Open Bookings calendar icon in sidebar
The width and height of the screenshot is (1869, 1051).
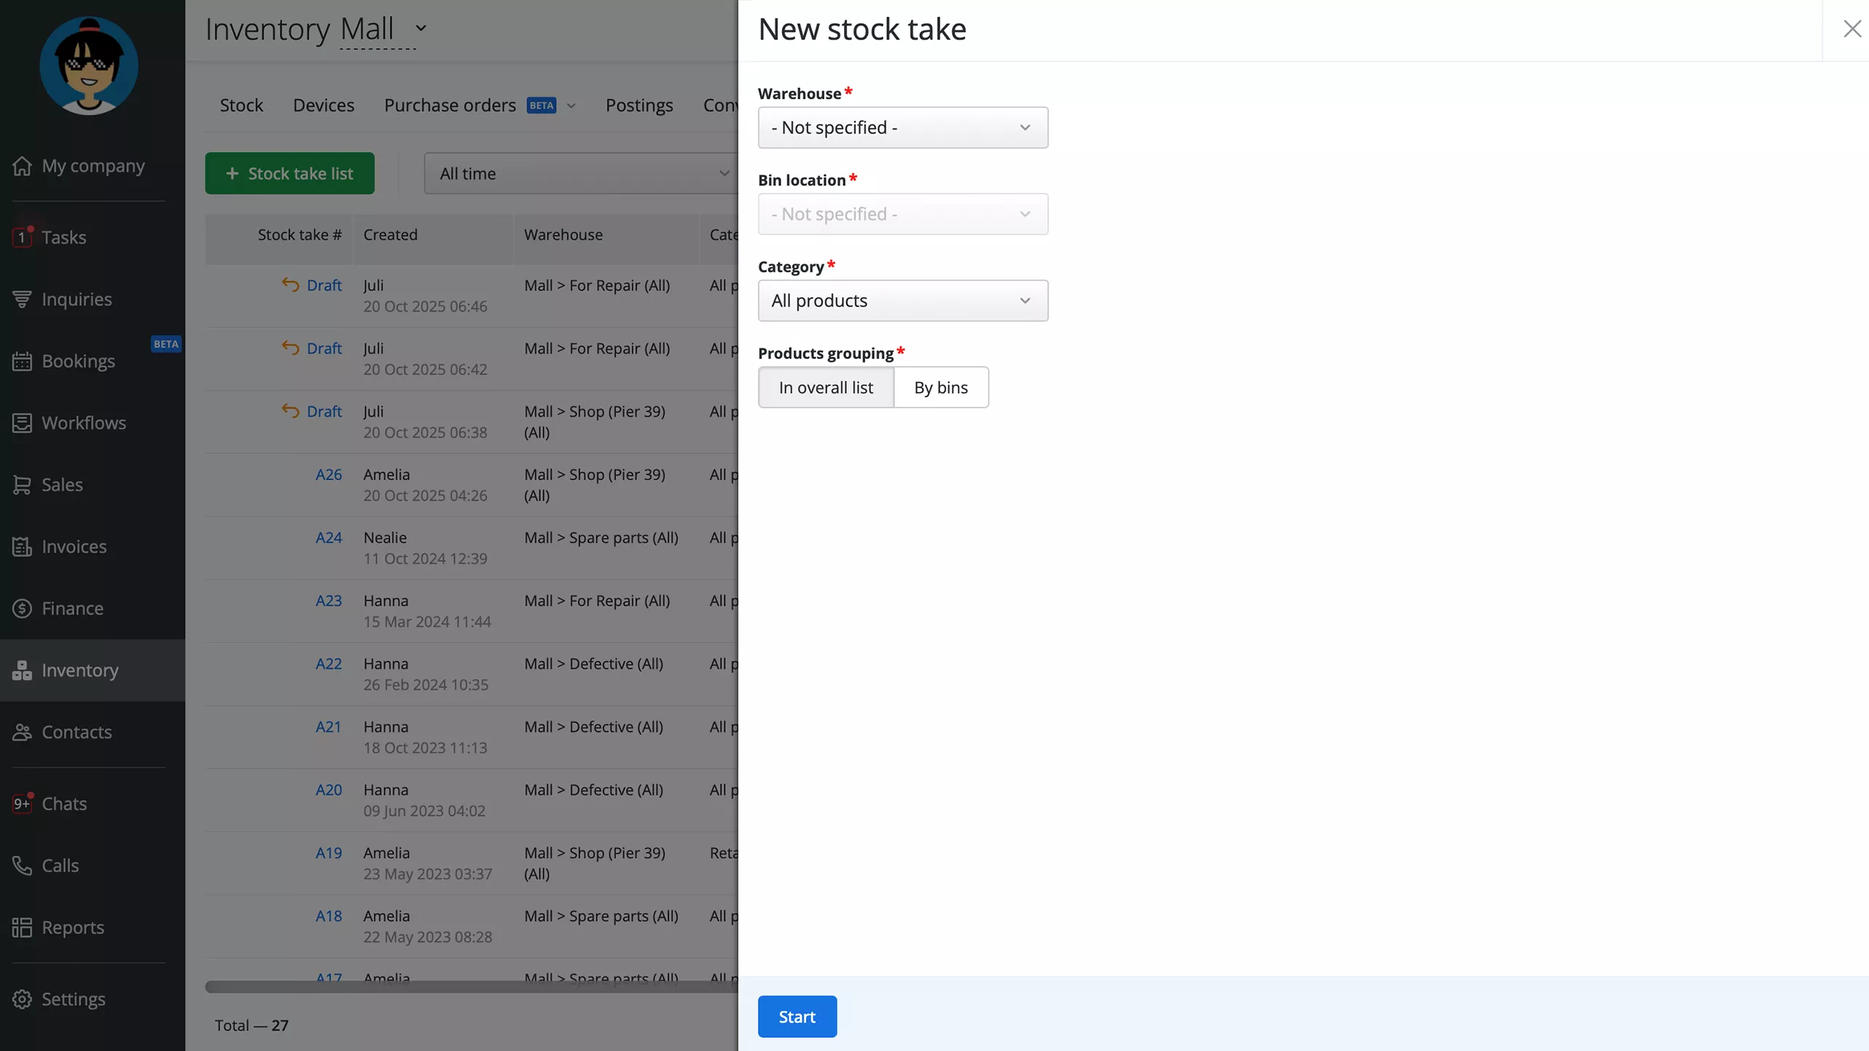tap(22, 361)
